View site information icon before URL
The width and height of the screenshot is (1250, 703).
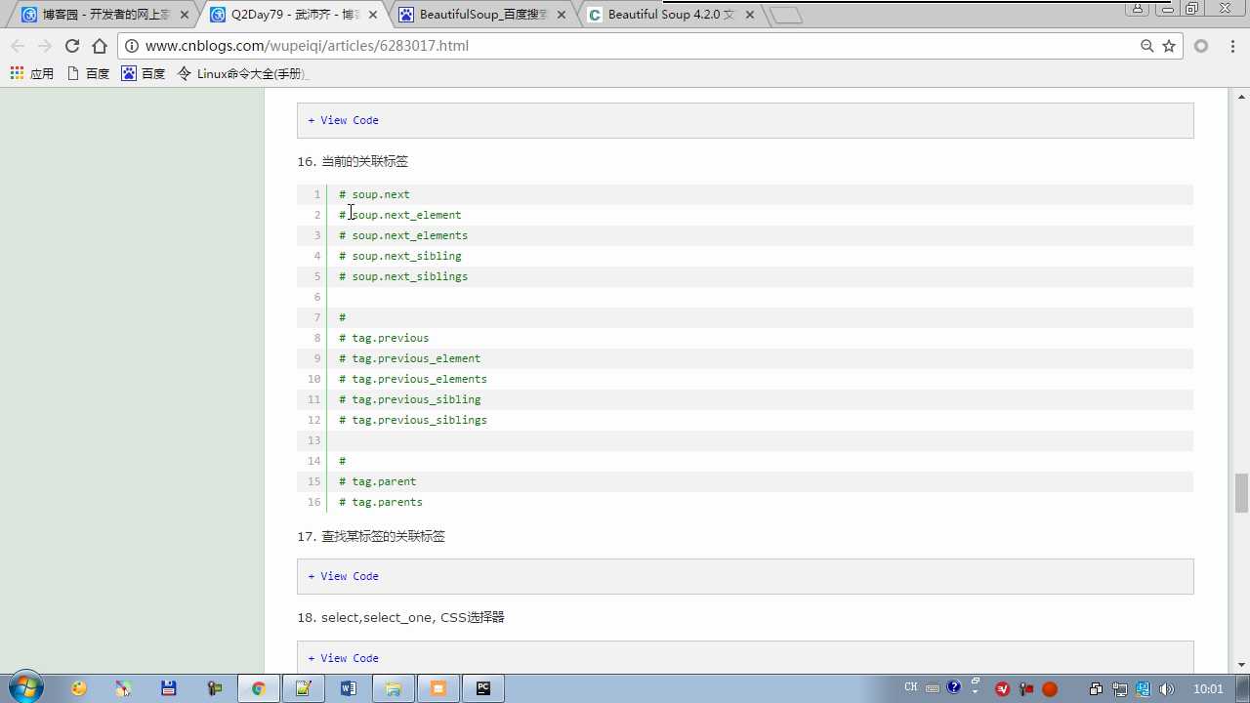click(x=132, y=46)
